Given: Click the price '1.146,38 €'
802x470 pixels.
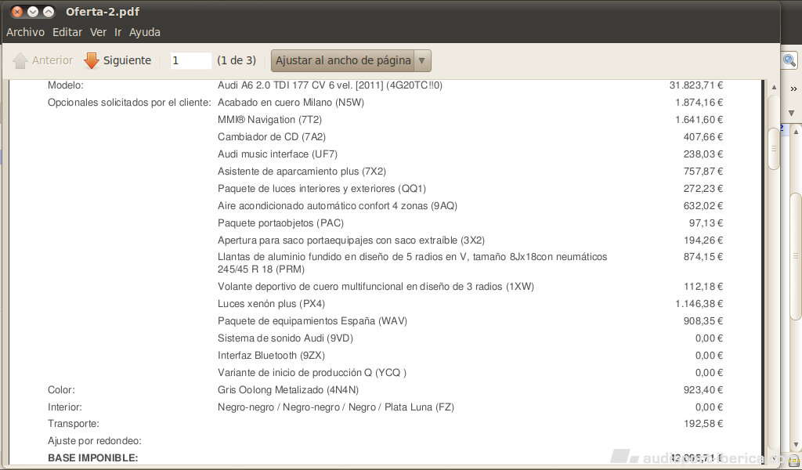Looking at the screenshot, I should (x=699, y=304).
